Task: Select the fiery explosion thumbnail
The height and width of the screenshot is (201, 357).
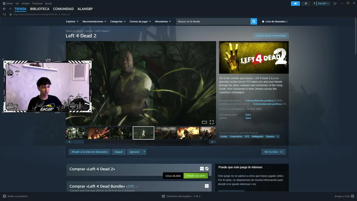Action: (188, 133)
